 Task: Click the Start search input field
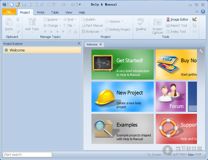[27, 154]
